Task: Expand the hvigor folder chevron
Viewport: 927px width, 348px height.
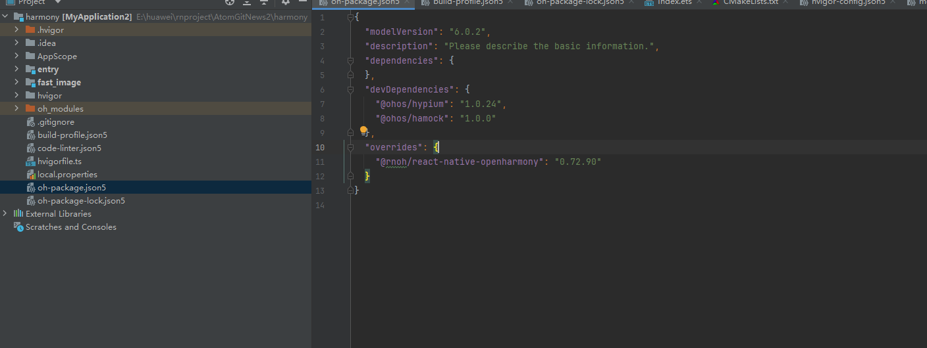Action: coord(16,96)
